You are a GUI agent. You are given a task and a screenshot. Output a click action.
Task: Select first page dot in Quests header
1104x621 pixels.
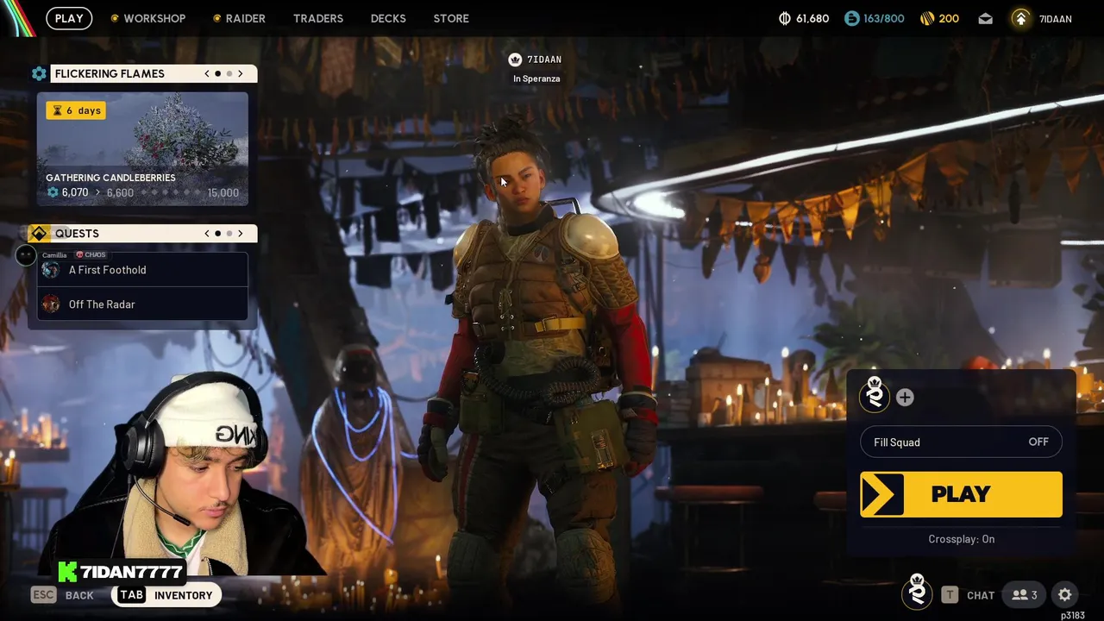click(217, 234)
